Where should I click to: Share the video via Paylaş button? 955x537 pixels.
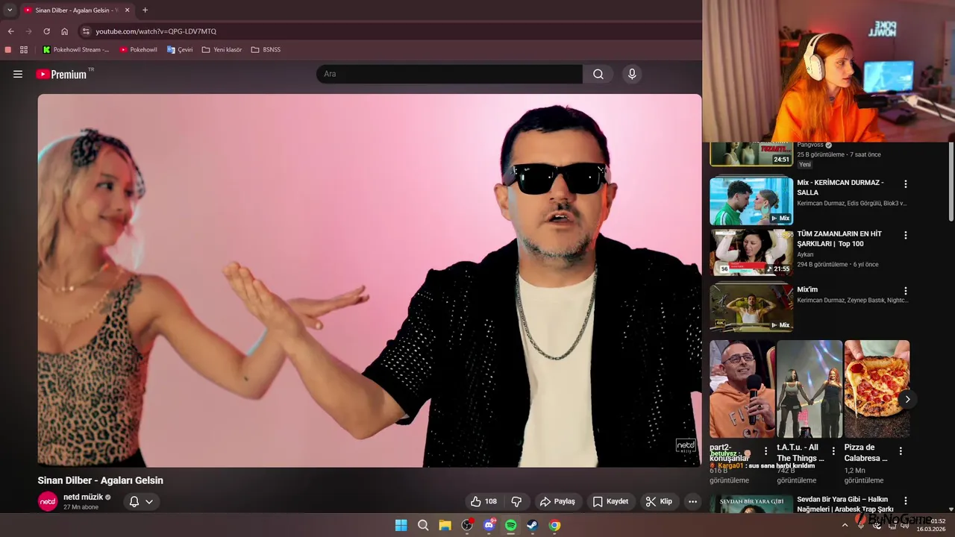pyautogui.click(x=557, y=501)
